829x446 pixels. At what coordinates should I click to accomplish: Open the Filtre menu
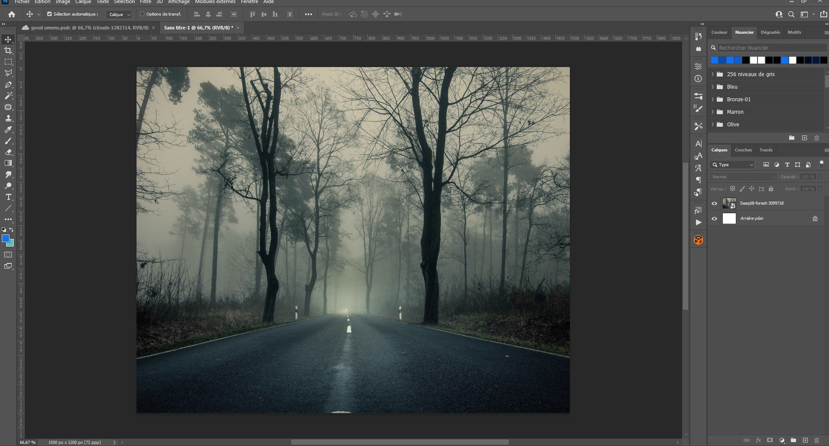click(146, 2)
